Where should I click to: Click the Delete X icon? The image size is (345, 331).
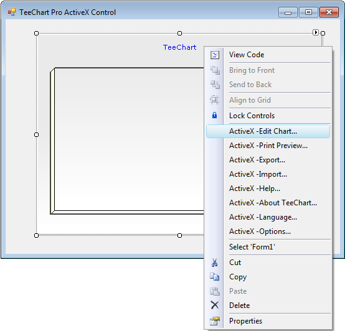(x=214, y=305)
